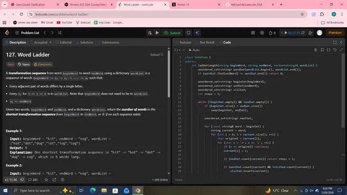Screen dimensions: 347x195
Task: Open the notes icon next to Submit
Action: pos(188,33)
